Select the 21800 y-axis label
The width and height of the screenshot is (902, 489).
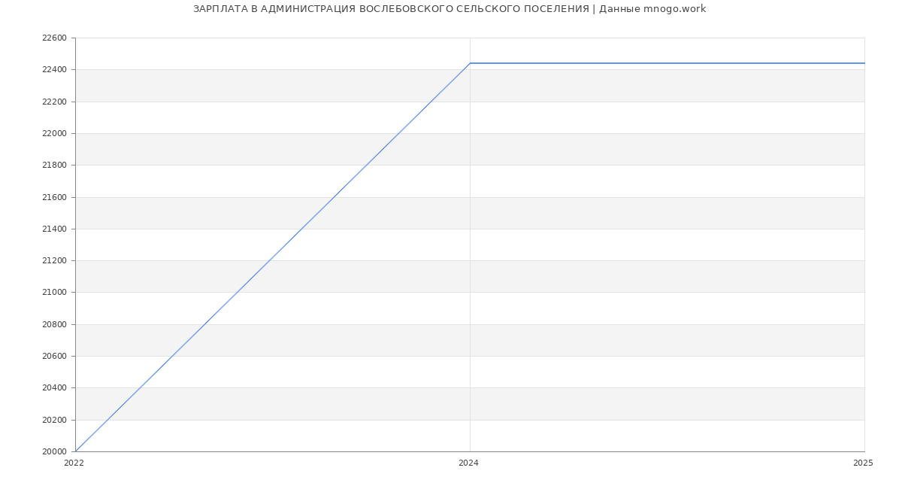click(x=54, y=166)
